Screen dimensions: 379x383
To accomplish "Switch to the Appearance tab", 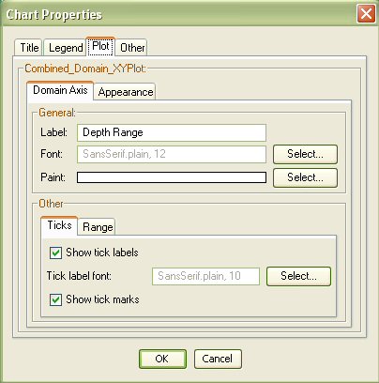I will 126,92.
